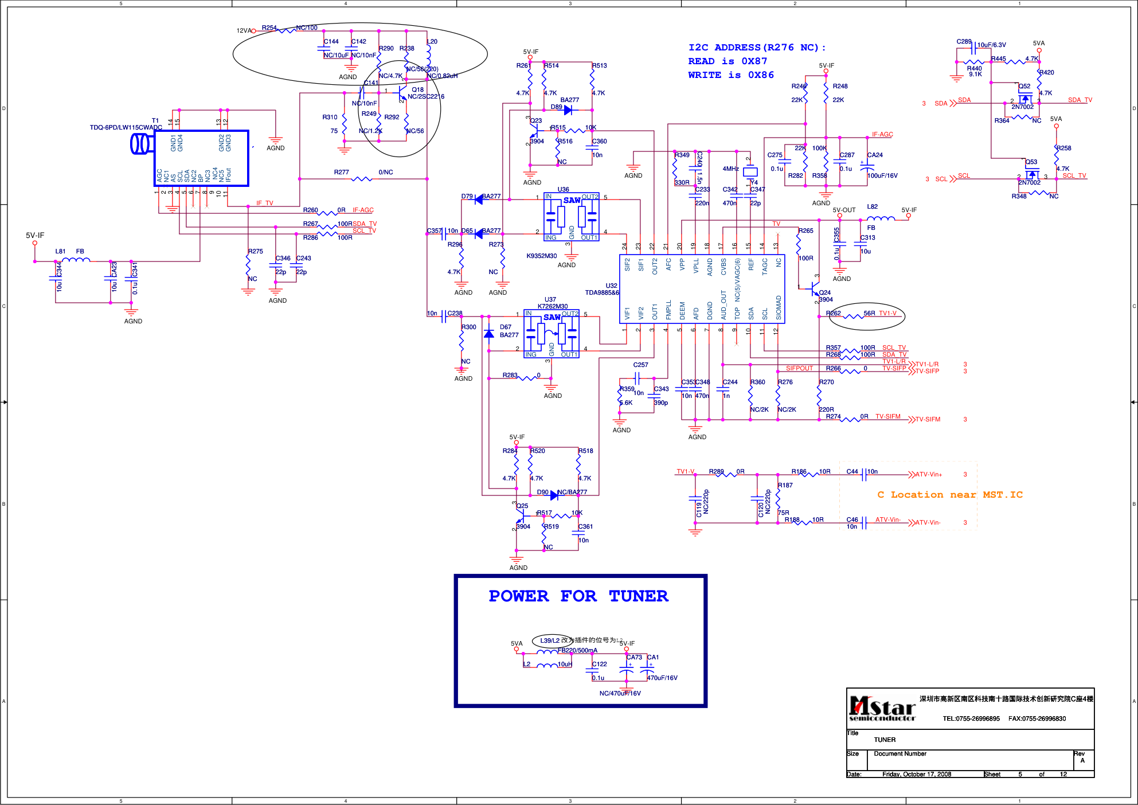Click the '10uF/6.3V' value of C289
The width and height of the screenshot is (1138, 805).
(x=991, y=45)
